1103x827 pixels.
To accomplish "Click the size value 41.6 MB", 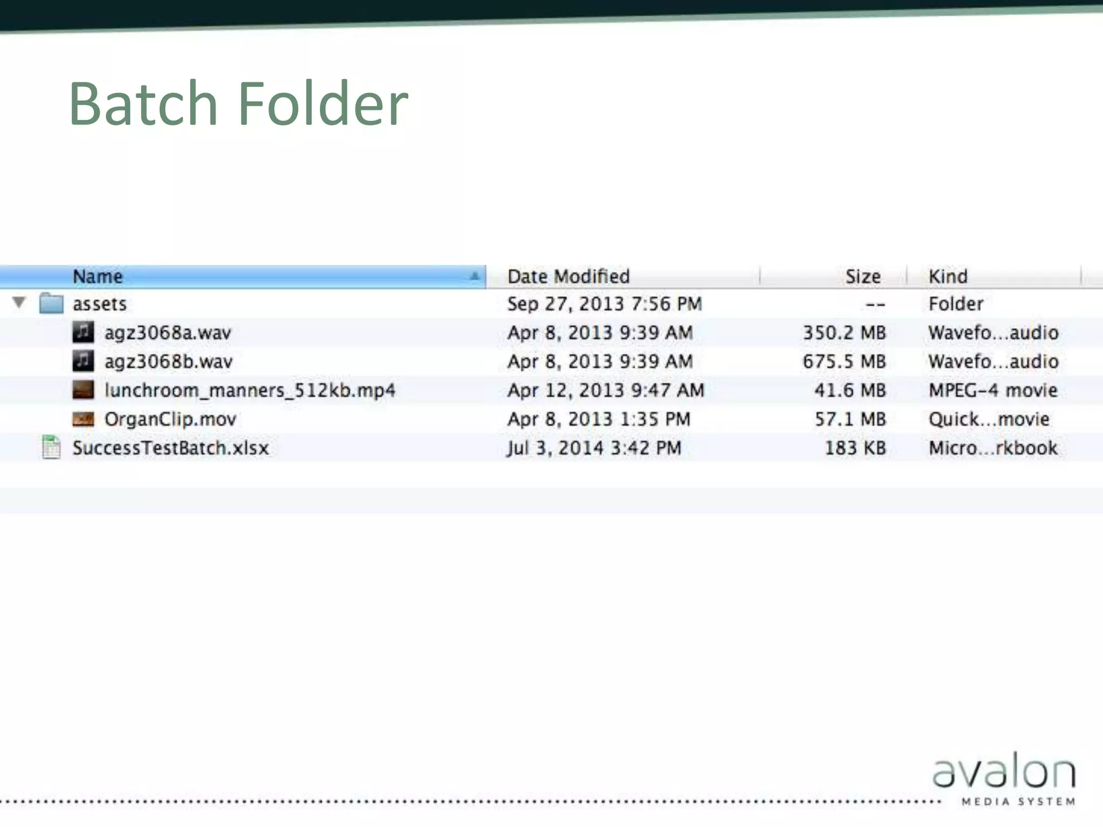I will coord(850,390).
